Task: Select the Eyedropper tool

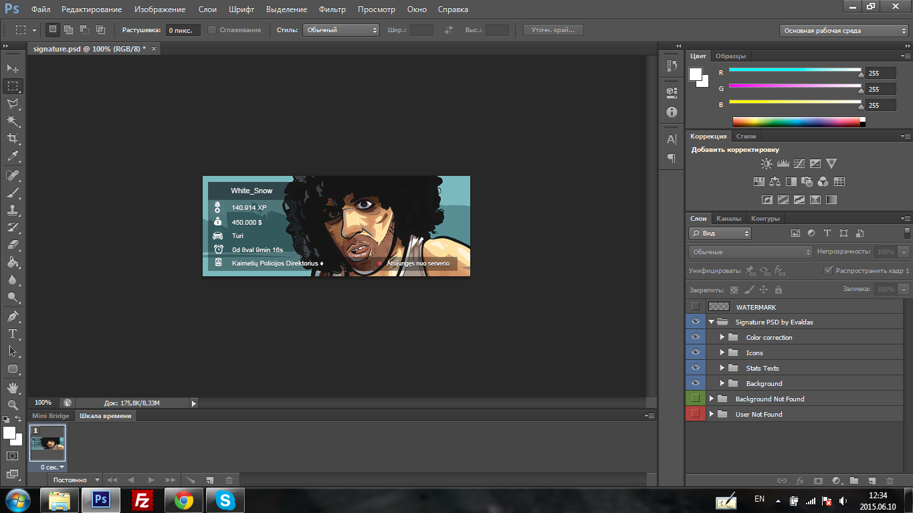Action: (13, 157)
